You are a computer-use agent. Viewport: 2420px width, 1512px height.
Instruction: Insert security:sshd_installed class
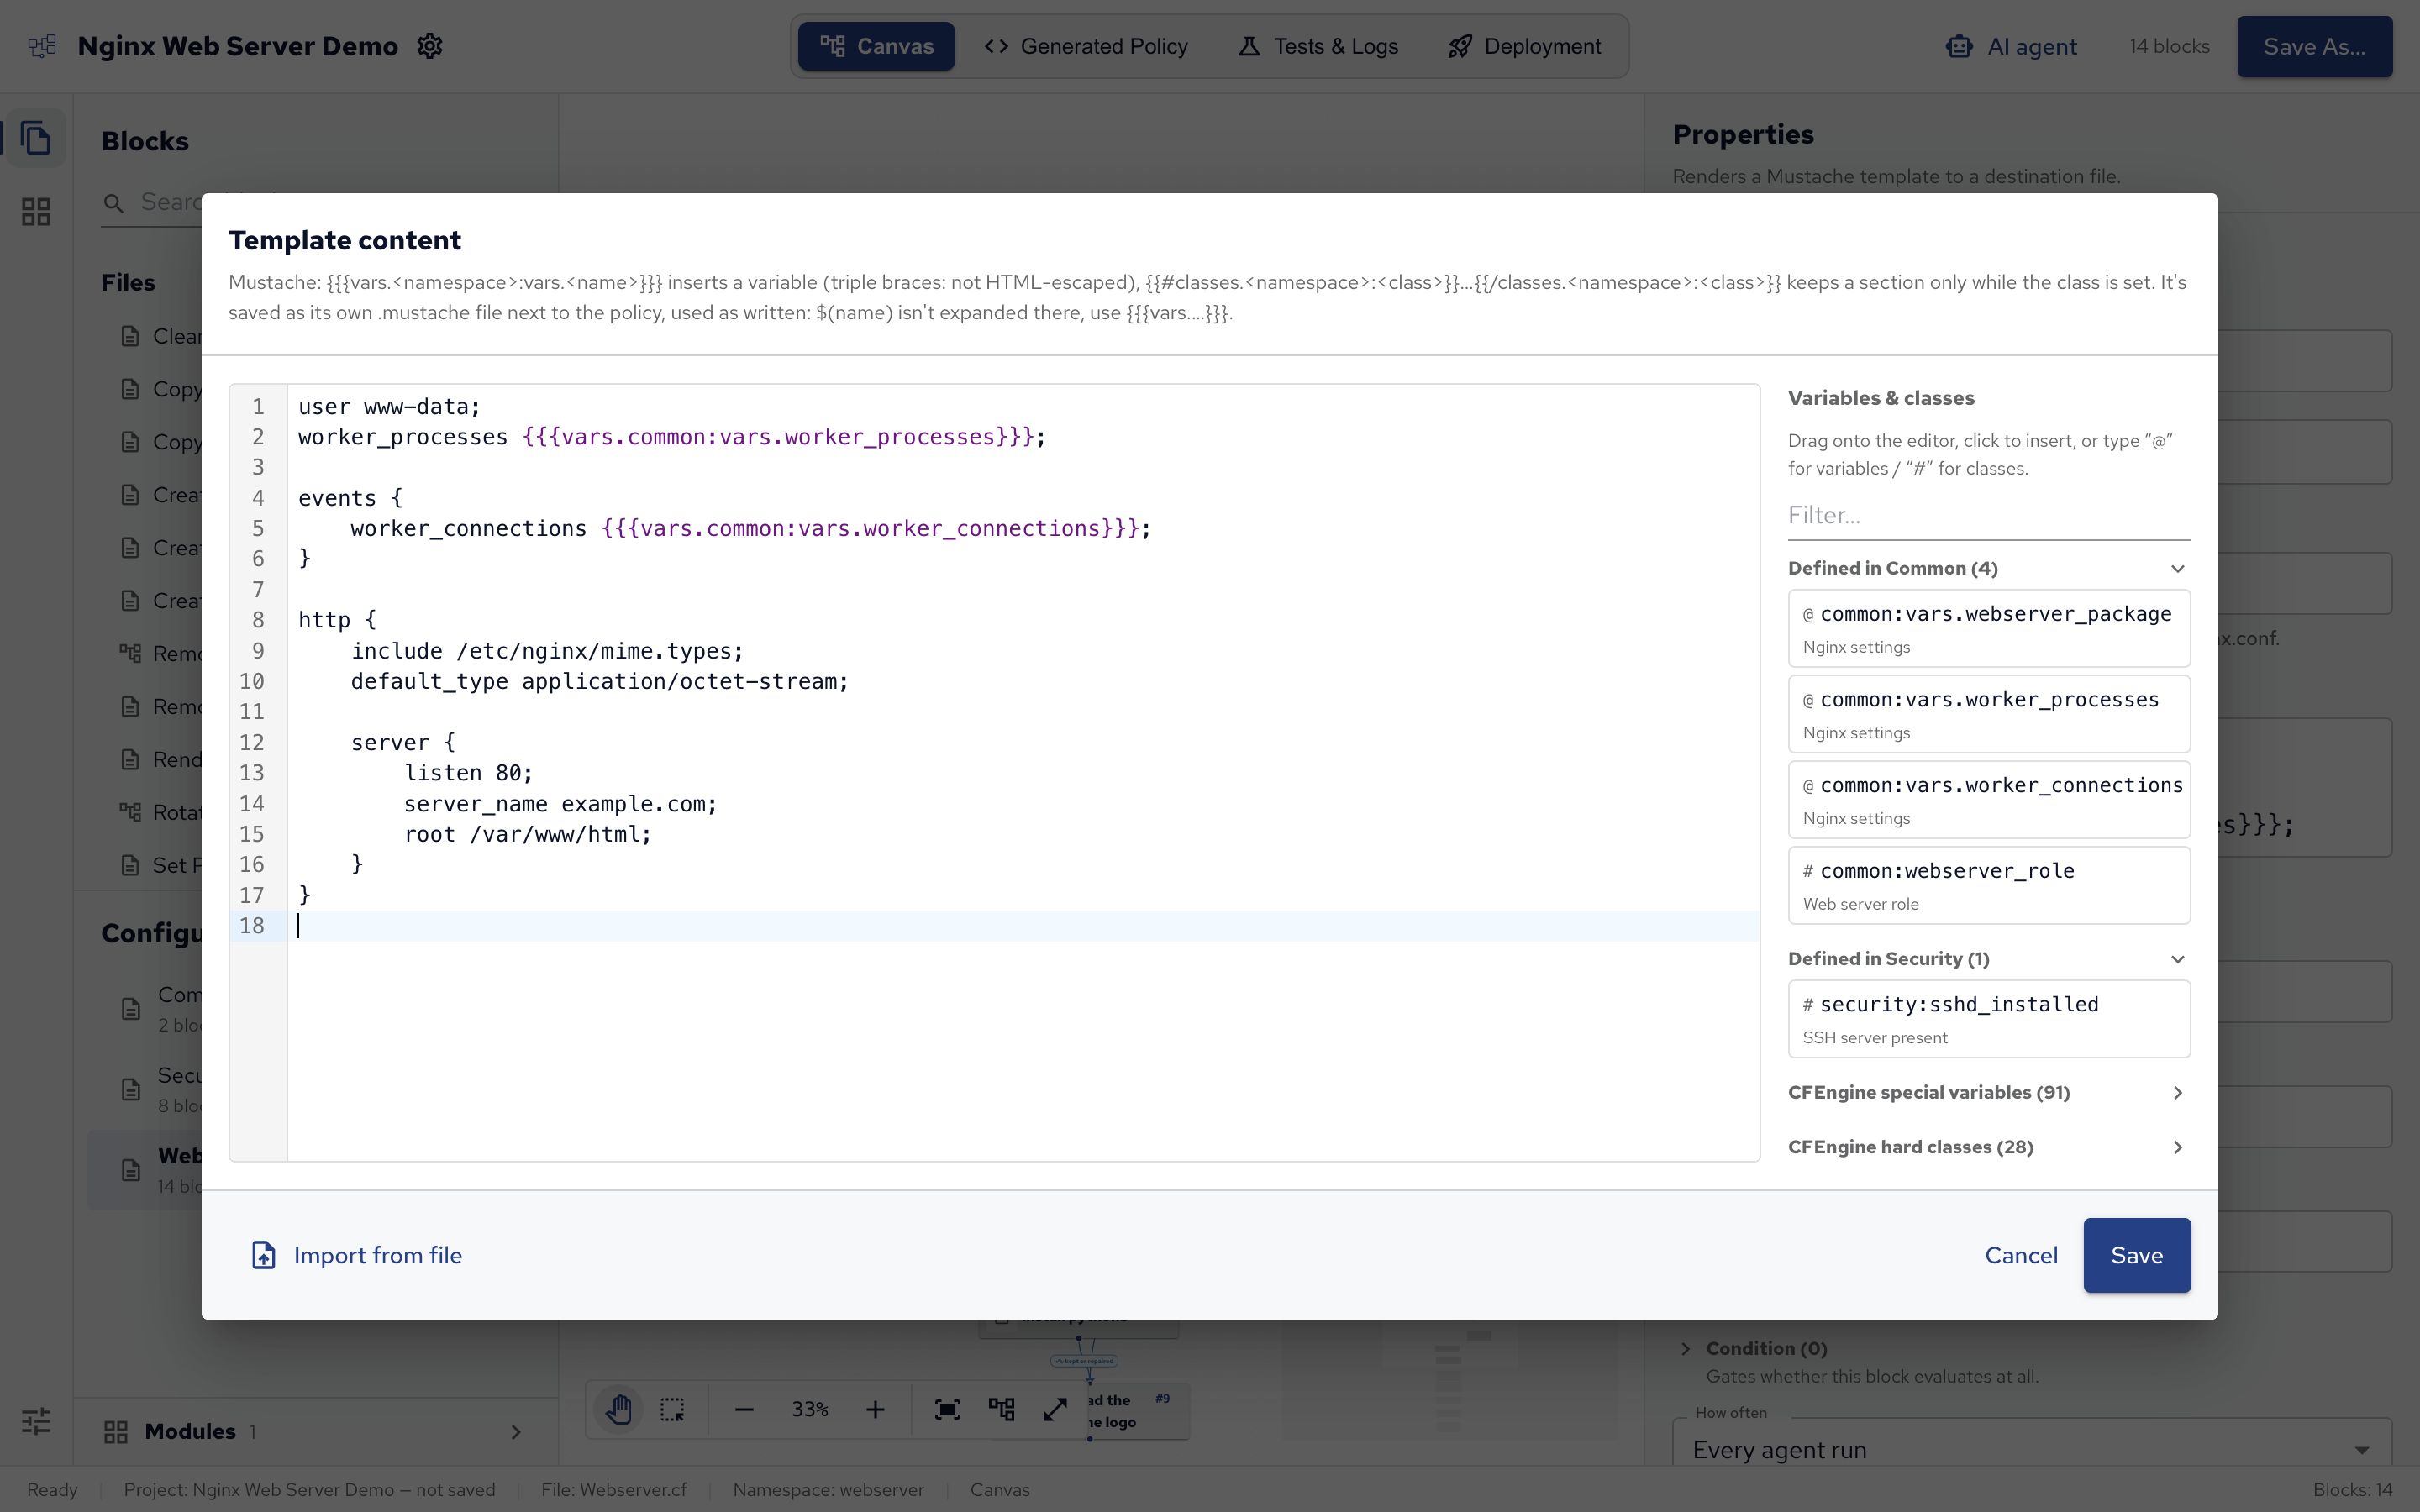point(1988,1019)
